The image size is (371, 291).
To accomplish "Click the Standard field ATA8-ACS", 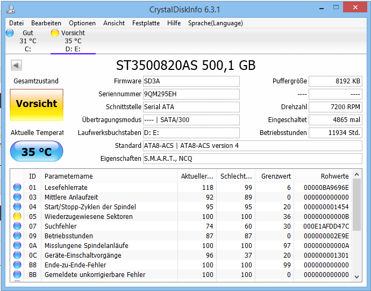I will 253,146.
